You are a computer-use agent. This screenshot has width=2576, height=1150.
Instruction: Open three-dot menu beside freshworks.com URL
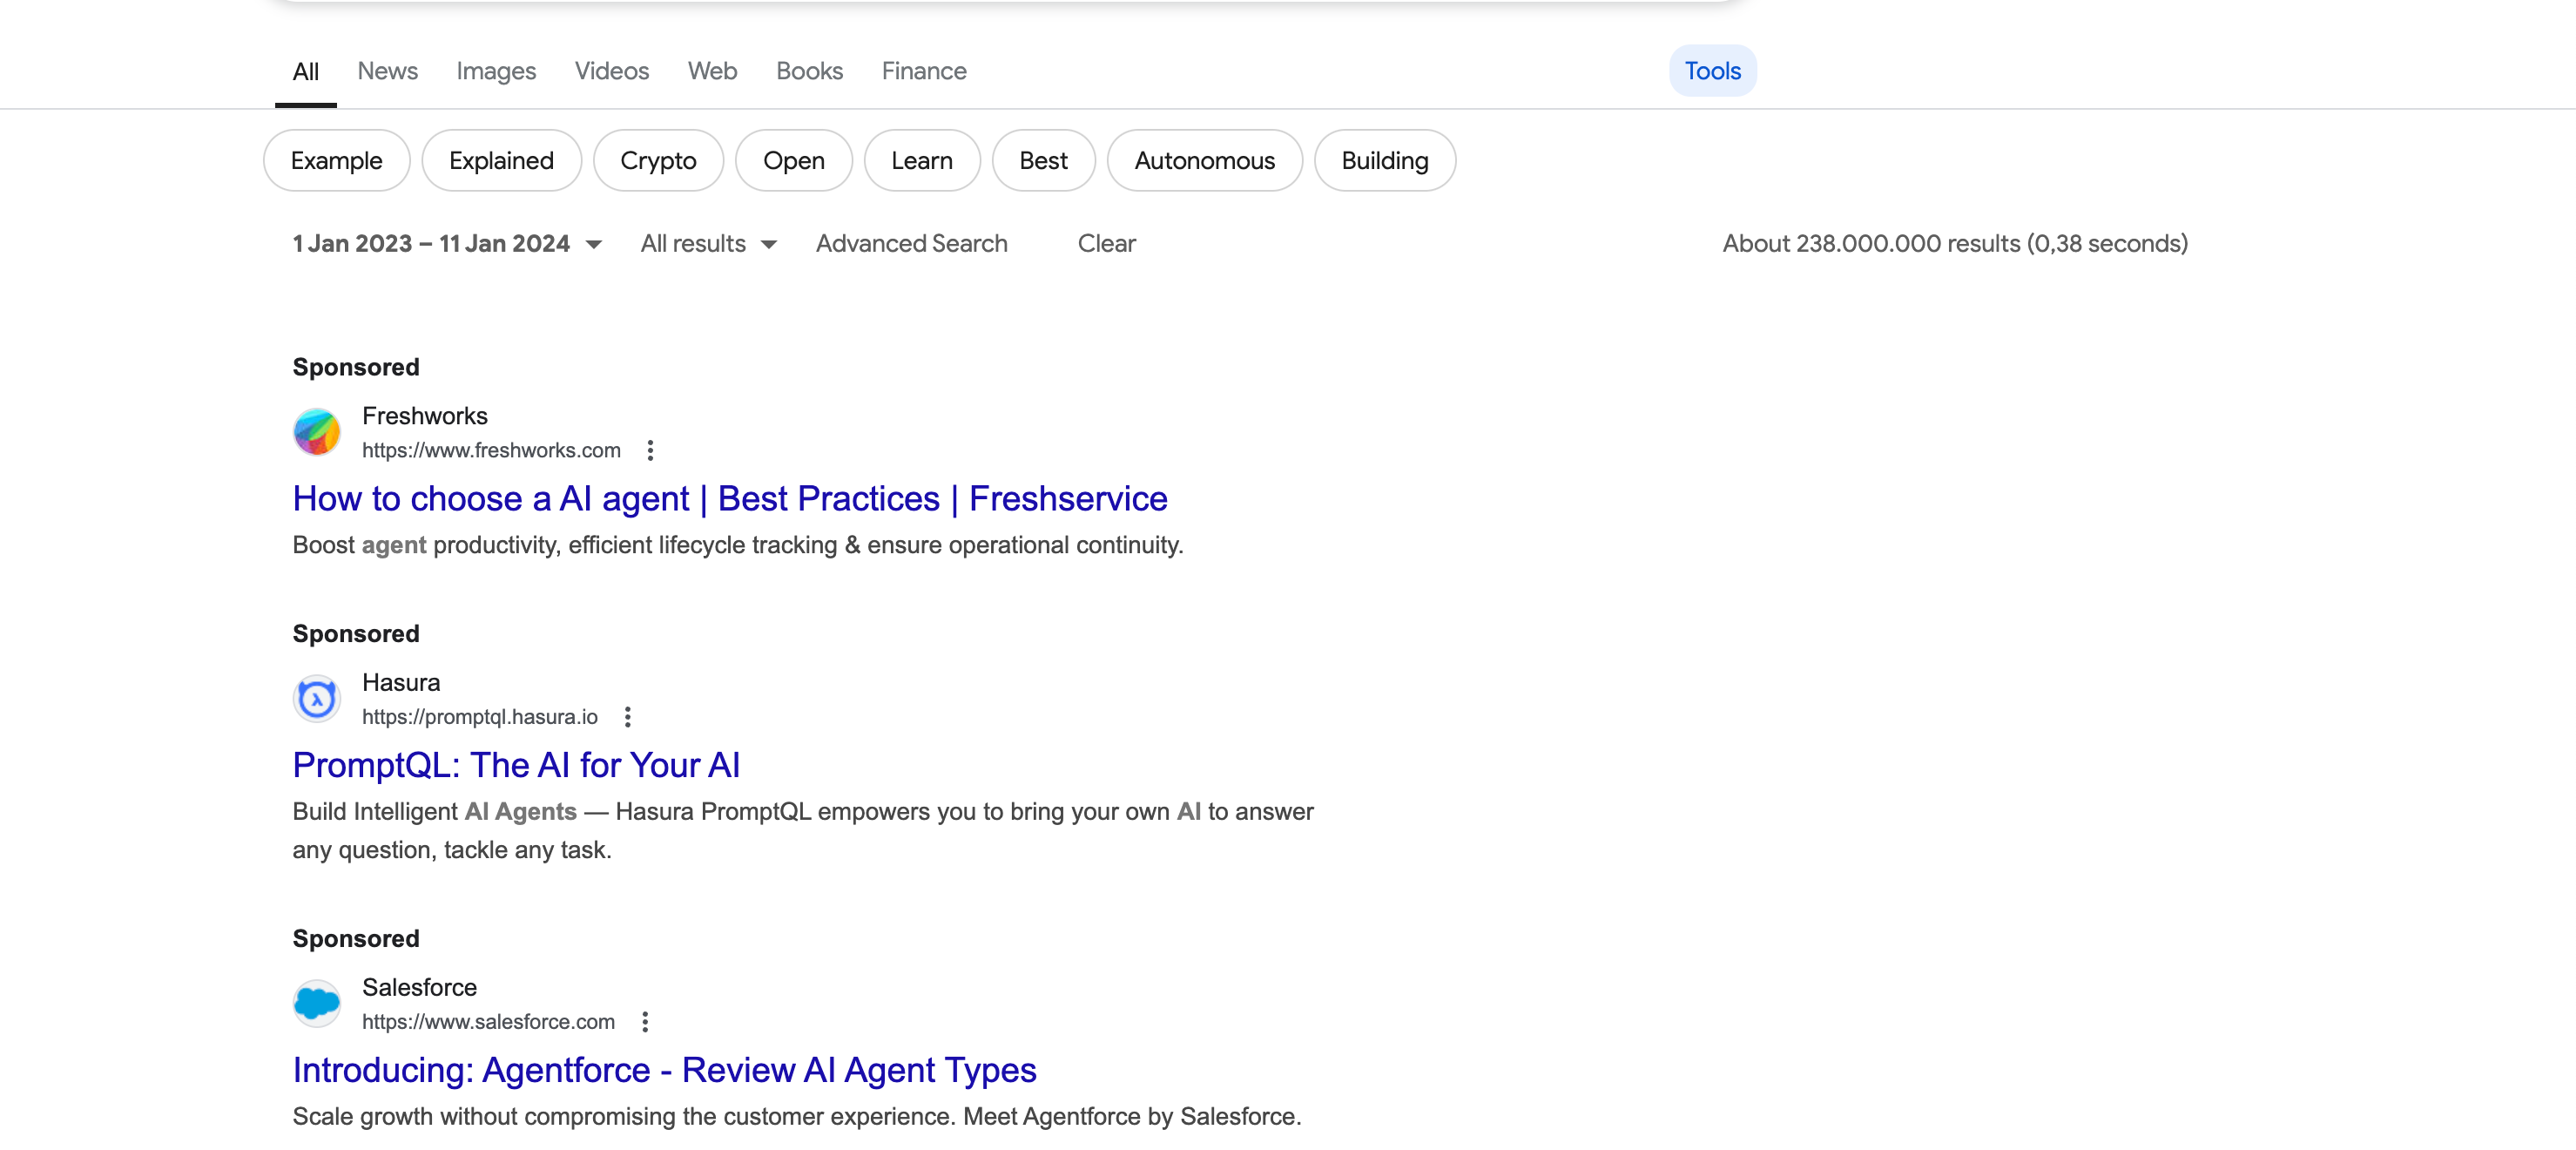pyautogui.click(x=650, y=450)
